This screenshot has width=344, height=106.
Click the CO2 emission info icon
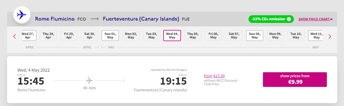[x=289, y=19]
